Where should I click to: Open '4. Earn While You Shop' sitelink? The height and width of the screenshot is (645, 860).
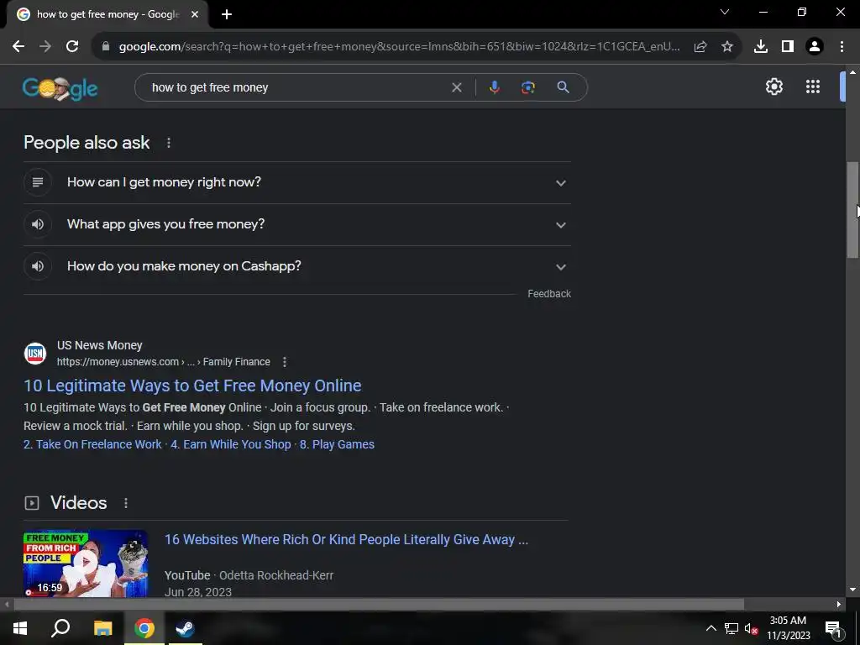pyautogui.click(x=231, y=444)
